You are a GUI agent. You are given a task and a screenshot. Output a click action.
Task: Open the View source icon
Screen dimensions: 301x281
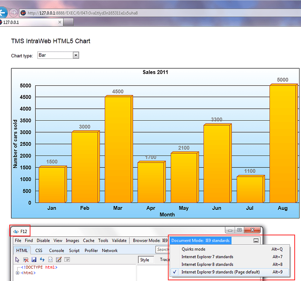tap(51, 259)
